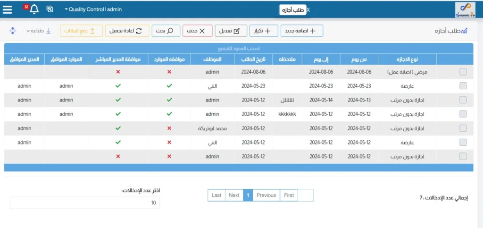Open the hamburger main menu
483x228 pixels.
click(x=8, y=9)
